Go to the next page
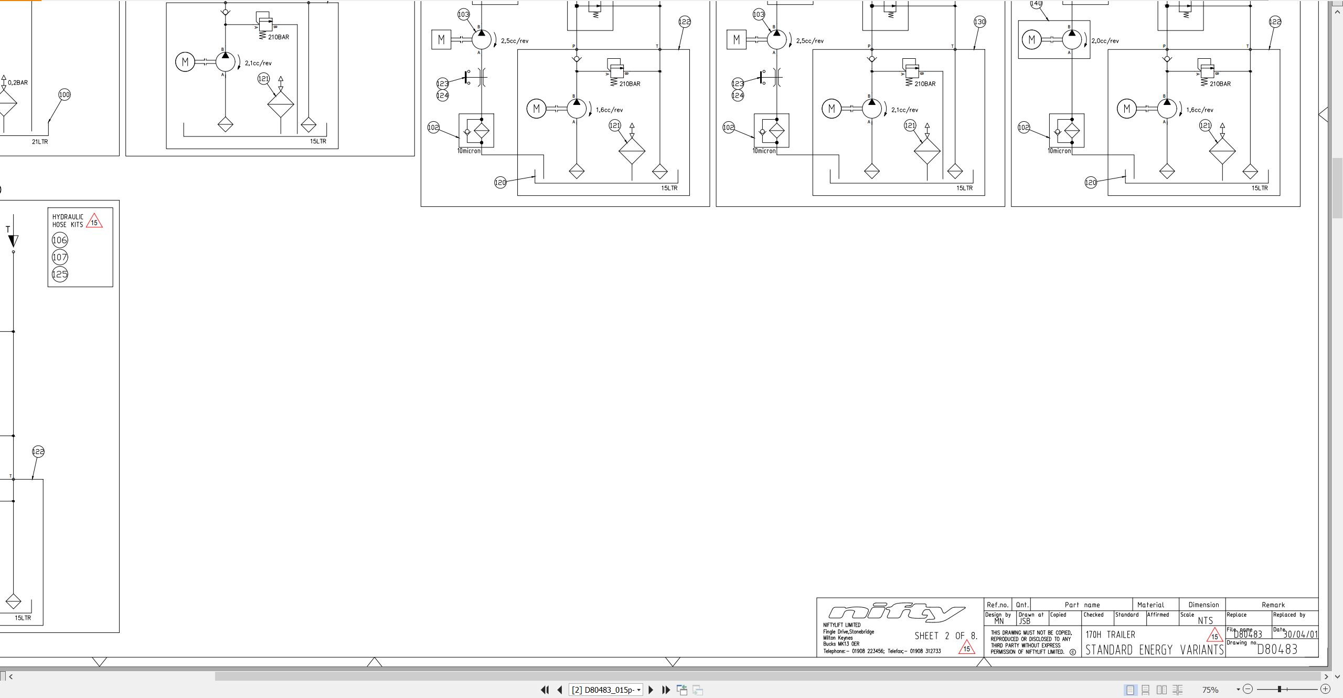The width and height of the screenshot is (1343, 698). 651,690
